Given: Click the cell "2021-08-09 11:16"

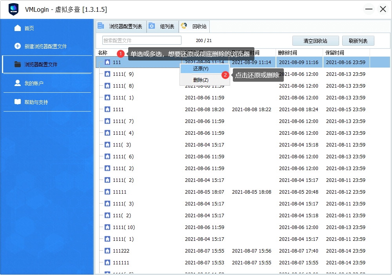Looking at the screenshot, I should 299,62.
